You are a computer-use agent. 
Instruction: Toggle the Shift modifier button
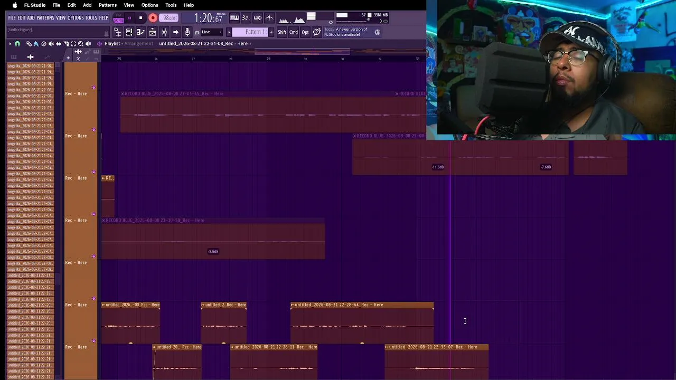pos(282,32)
